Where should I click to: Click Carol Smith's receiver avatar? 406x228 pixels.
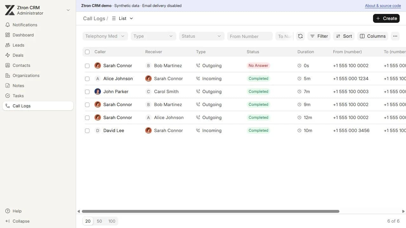coord(148,92)
